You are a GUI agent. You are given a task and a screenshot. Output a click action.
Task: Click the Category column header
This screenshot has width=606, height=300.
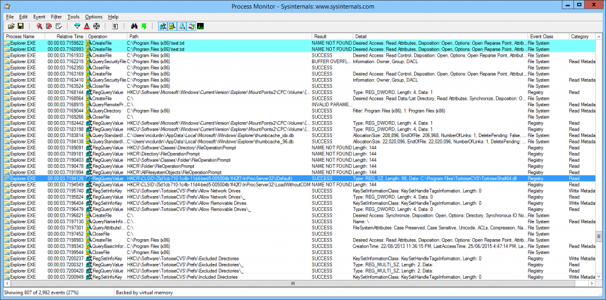[582, 36]
